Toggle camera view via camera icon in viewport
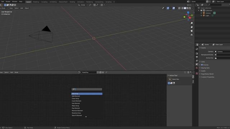Screen dimensions: 230x129 pos(192,31)
